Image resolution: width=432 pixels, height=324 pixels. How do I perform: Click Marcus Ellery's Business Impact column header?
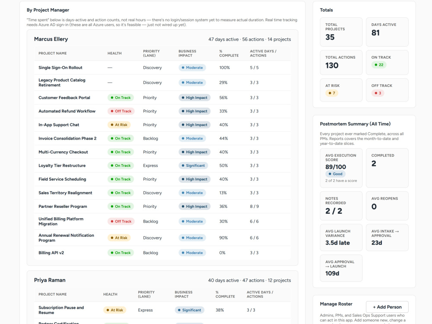(x=187, y=53)
